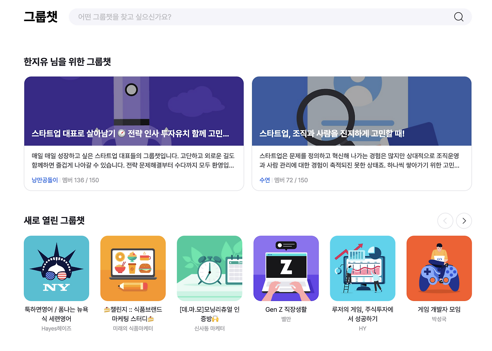The image size is (492, 351).
Task: Open the Statue of Liberty NY group icon
Action: pyautogui.click(x=57, y=268)
